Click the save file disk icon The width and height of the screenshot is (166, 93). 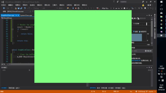(19, 8)
